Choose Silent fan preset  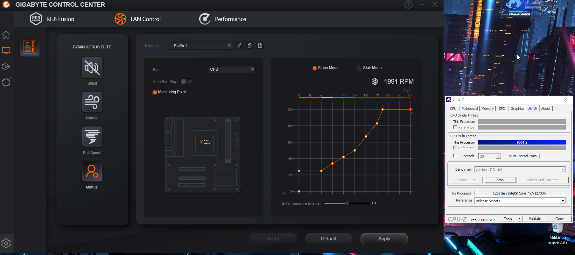tap(92, 67)
